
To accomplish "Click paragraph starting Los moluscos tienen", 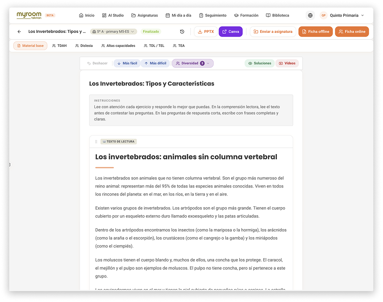I will (x=190, y=268).
